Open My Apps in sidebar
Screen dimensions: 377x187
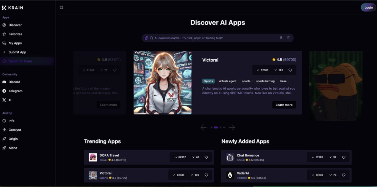click(15, 43)
